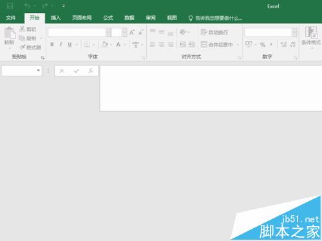322x241 pixels.
Task: Click the 剪切 cut button
Action: point(28,29)
